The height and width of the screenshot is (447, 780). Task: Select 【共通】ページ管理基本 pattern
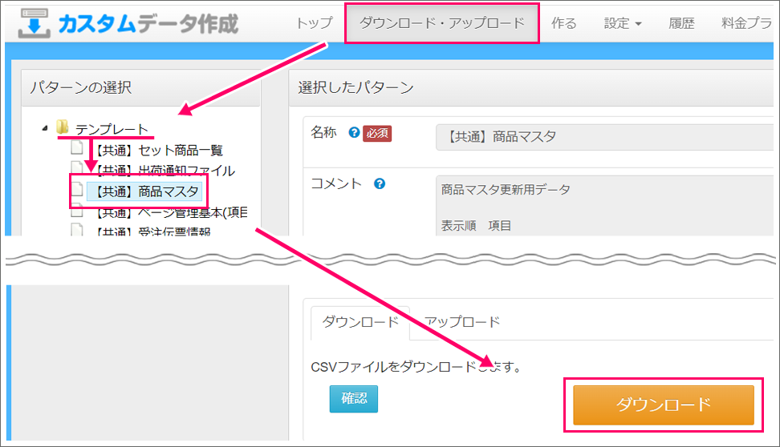171,212
